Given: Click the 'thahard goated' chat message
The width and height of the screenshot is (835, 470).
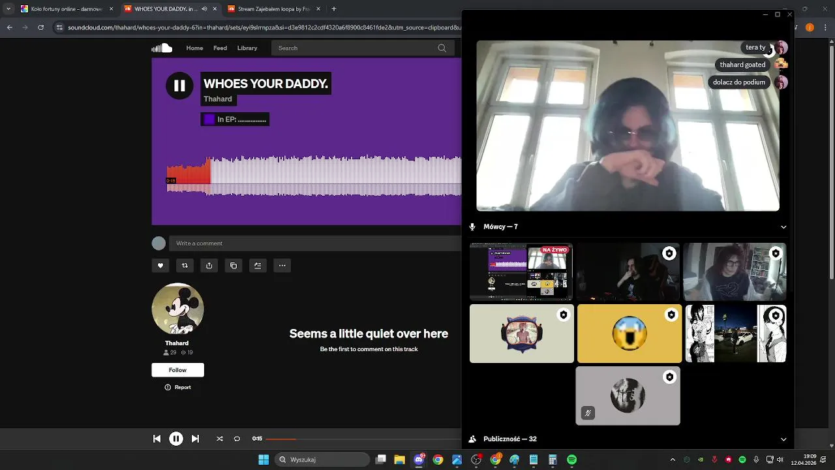Looking at the screenshot, I should (x=742, y=65).
